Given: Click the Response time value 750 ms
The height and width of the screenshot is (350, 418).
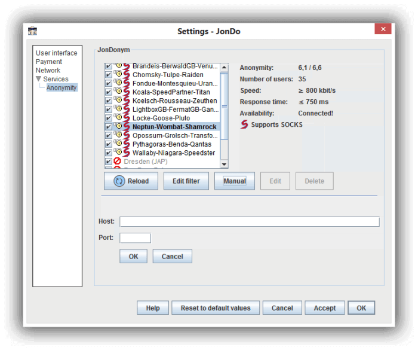Looking at the screenshot, I should [314, 102].
